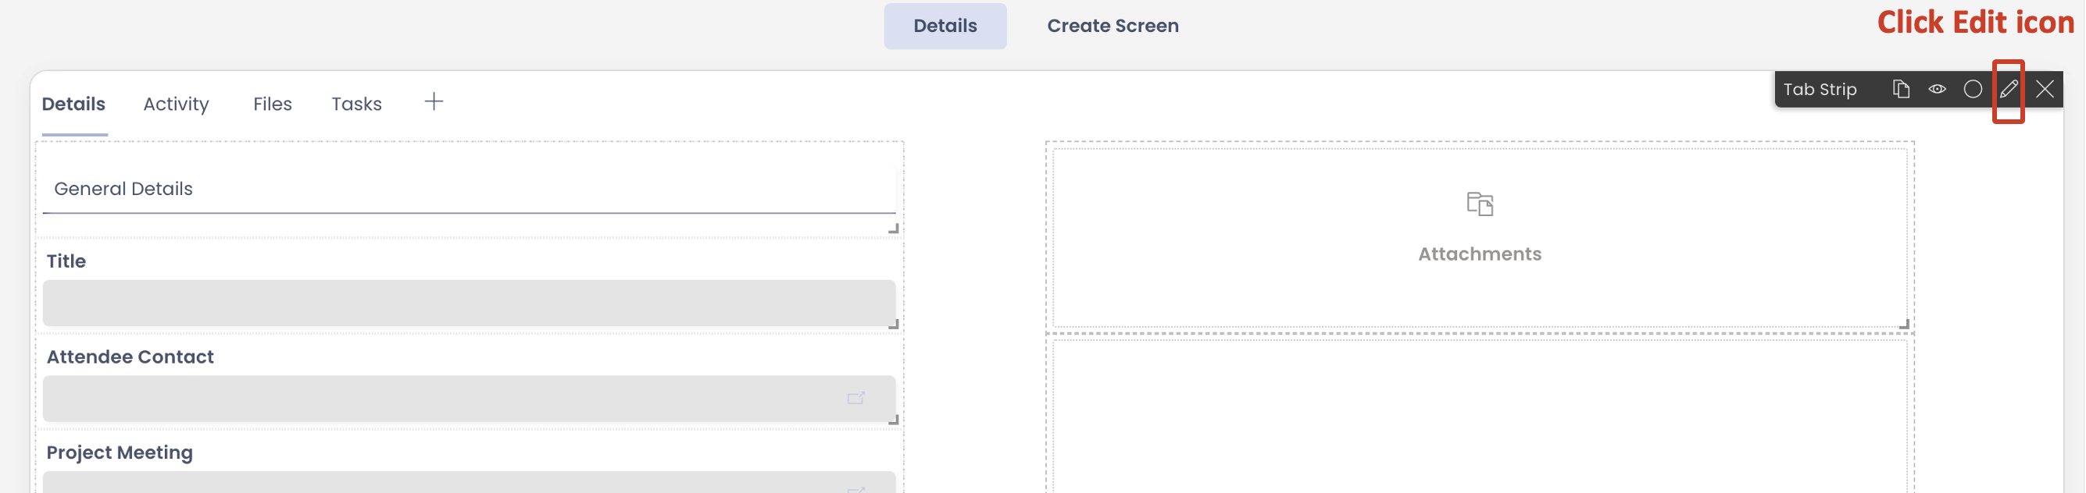Click the Attendee Contact input field
Viewport: 2086px width, 493px height.
click(x=469, y=399)
